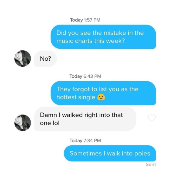Image resolution: width=170 pixels, height=170 pixels.
Task: Select the "No?" reply bubble
Action: tap(45, 59)
